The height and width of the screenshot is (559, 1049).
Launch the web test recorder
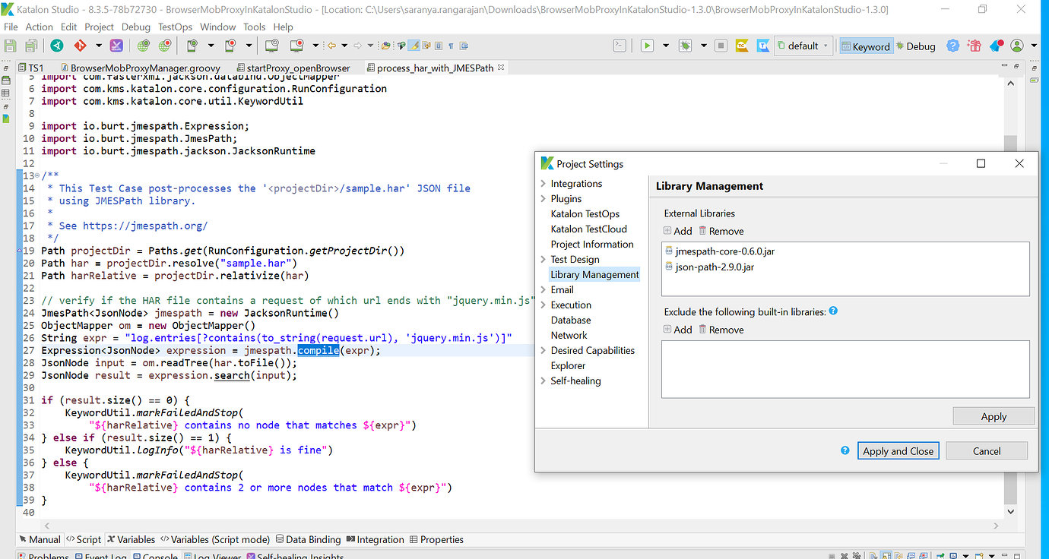[165, 46]
